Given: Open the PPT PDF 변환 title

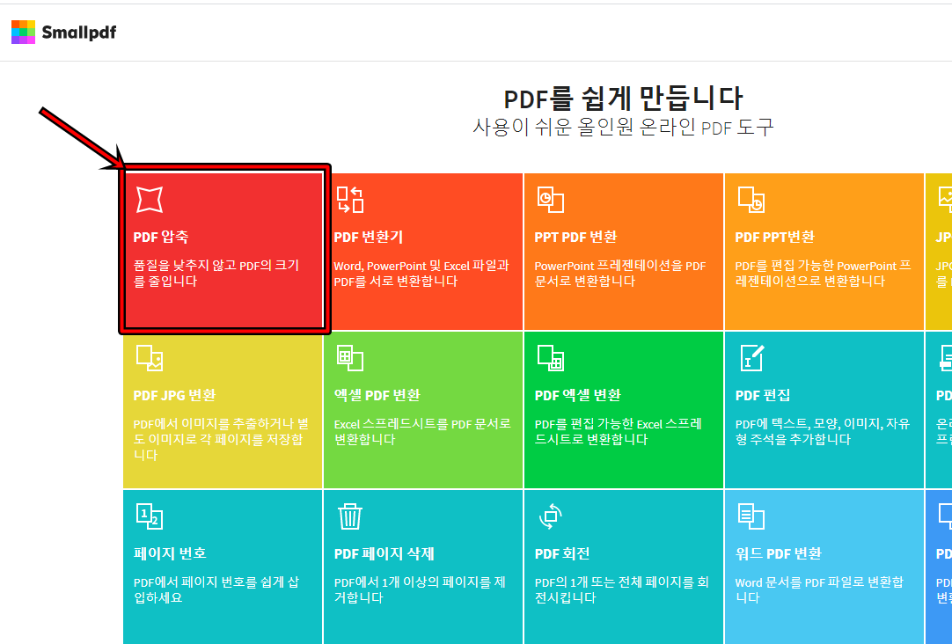Looking at the screenshot, I should (575, 237).
